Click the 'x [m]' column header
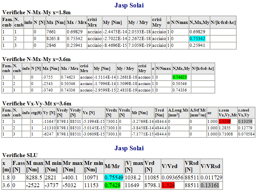257x192 pixels. tap(6, 166)
